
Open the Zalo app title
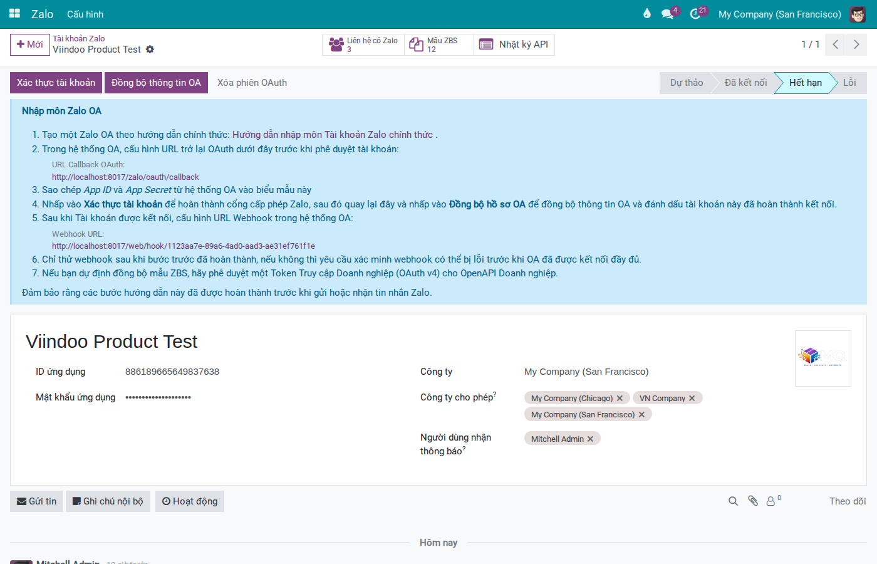43,14
